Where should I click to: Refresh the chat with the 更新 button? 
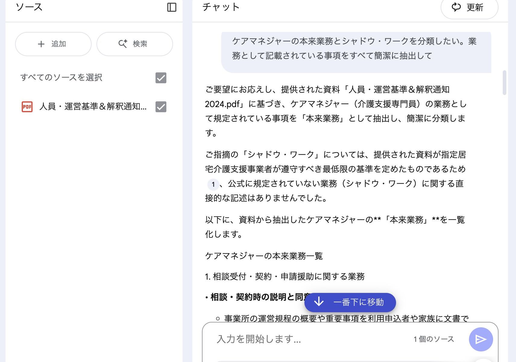point(469,8)
